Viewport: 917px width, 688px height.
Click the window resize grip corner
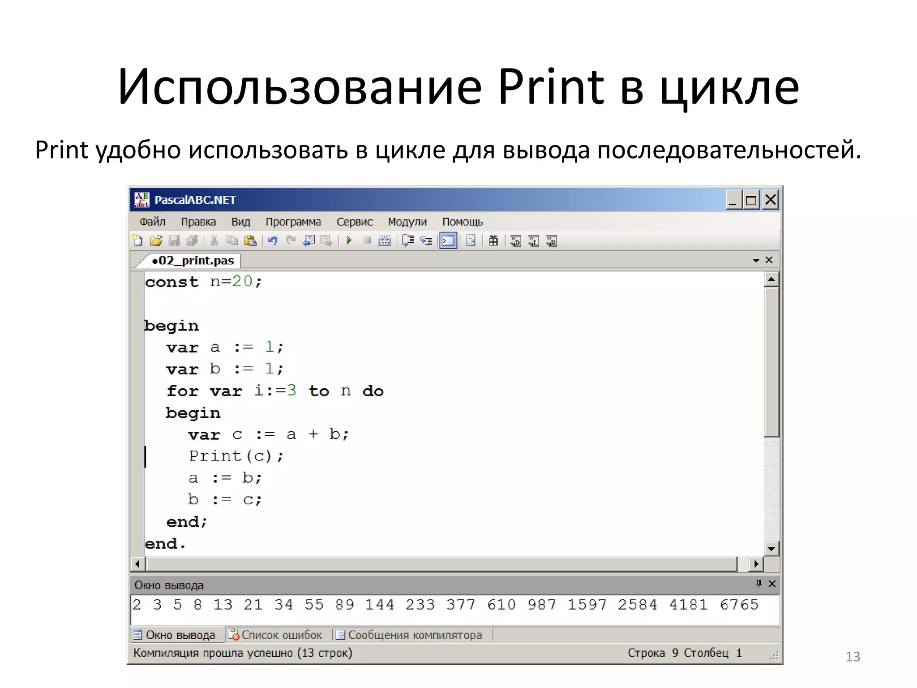pyautogui.click(x=774, y=656)
